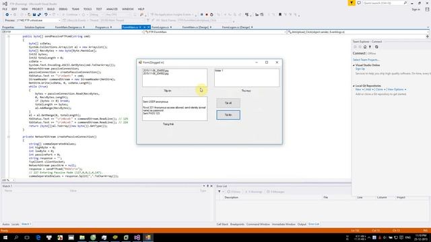The width and height of the screenshot is (431, 242).
Task: Click the Clone link under Local Git
Action: [379, 89]
